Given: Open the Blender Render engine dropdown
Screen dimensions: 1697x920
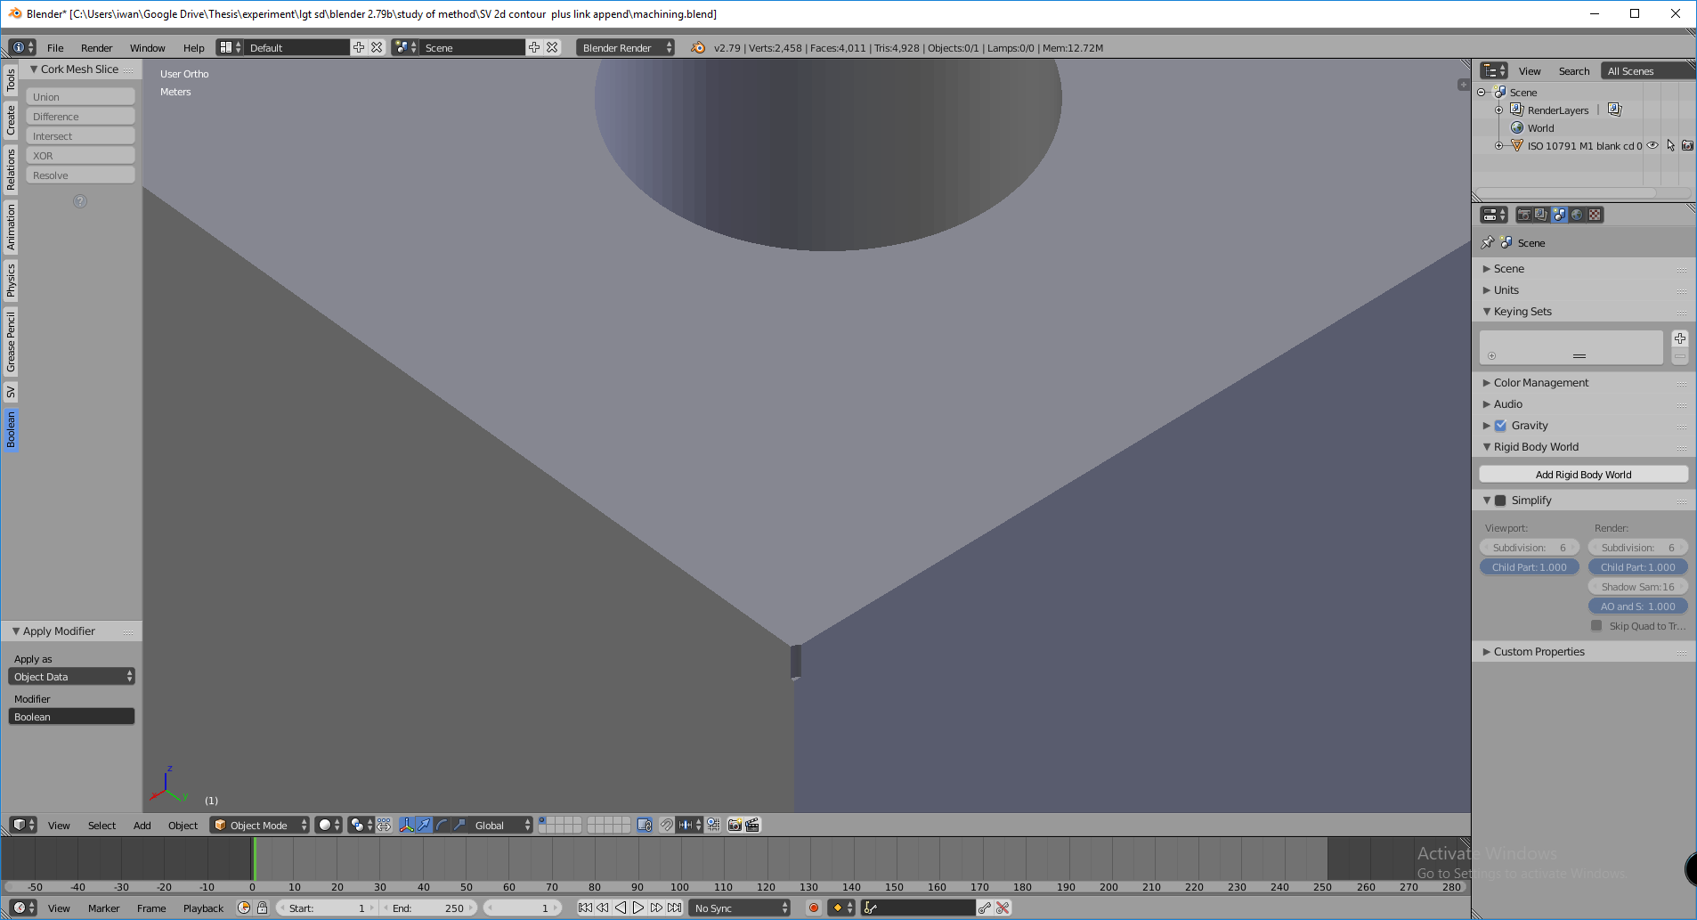Looking at the screenshot, I should click(x=626, y=47).
